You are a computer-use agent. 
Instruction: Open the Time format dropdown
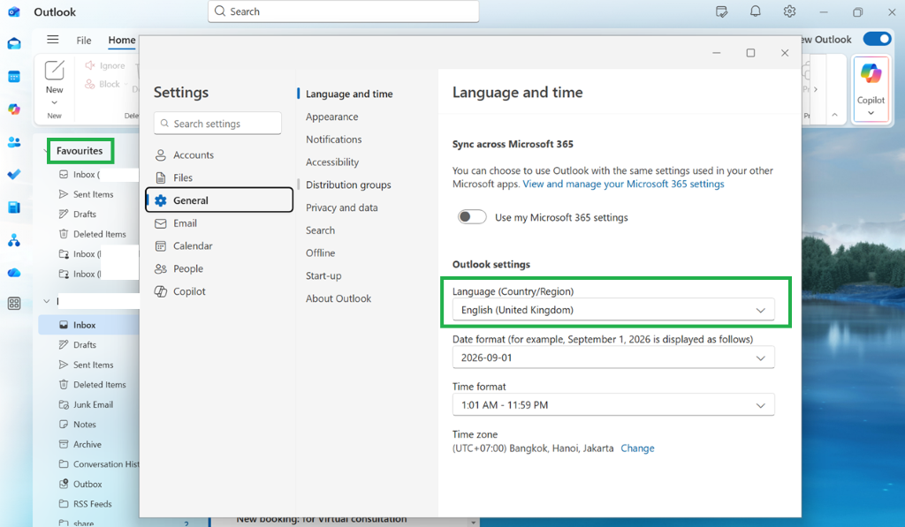(x=613, y=405)
